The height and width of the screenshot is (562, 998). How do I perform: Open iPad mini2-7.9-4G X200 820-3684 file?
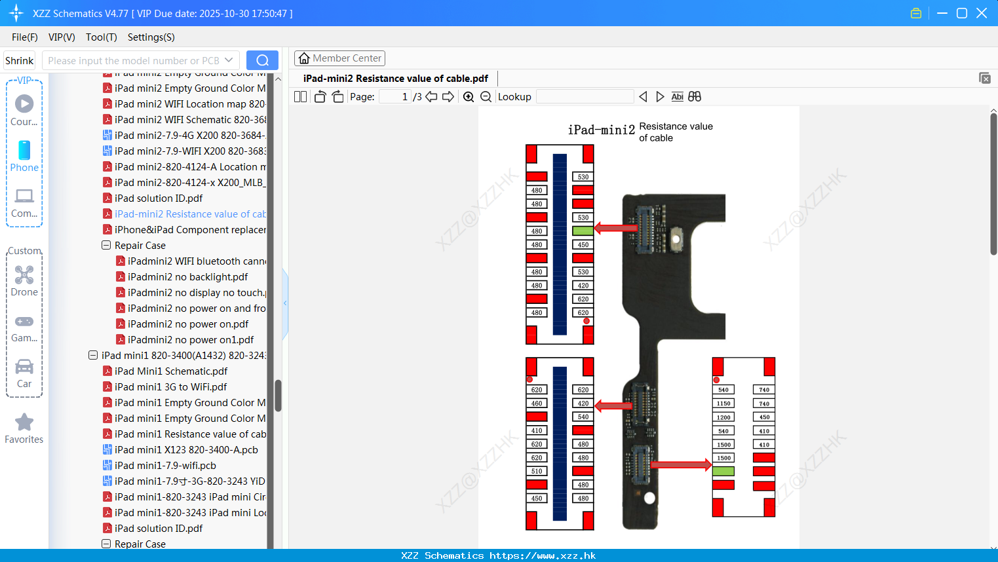pos(184,135)
